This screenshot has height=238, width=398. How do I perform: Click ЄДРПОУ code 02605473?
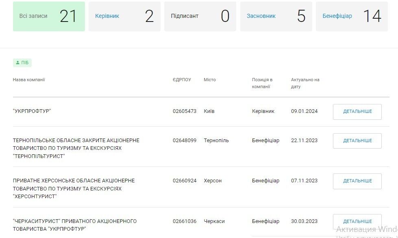[x=185, y=111]
